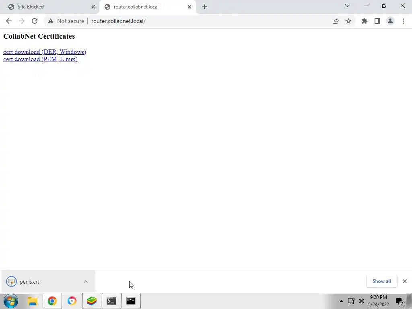
Task: Show hidden system tray icons
Action: point(341,301)
